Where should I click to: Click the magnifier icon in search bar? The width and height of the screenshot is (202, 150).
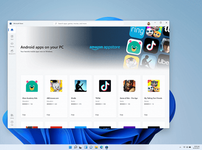point(56,24)
